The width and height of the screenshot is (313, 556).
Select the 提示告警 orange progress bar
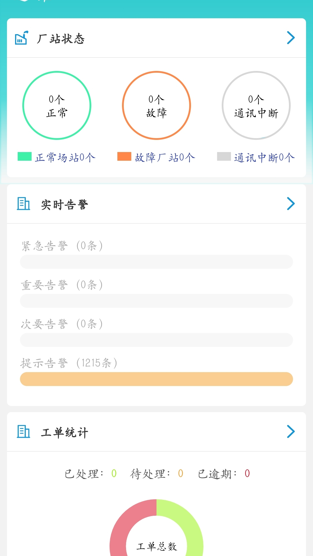156,379
